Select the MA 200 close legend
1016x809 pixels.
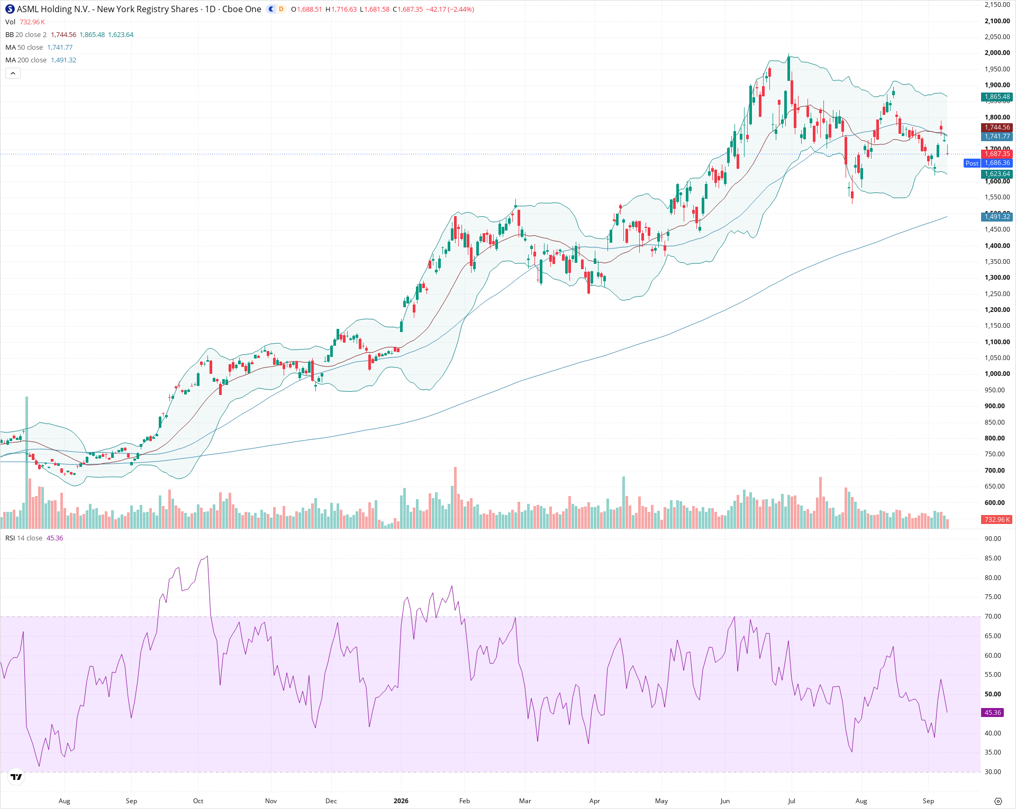(x=26, y=60)
